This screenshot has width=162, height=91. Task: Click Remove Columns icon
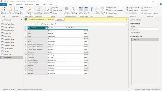[x=74, y=9]
